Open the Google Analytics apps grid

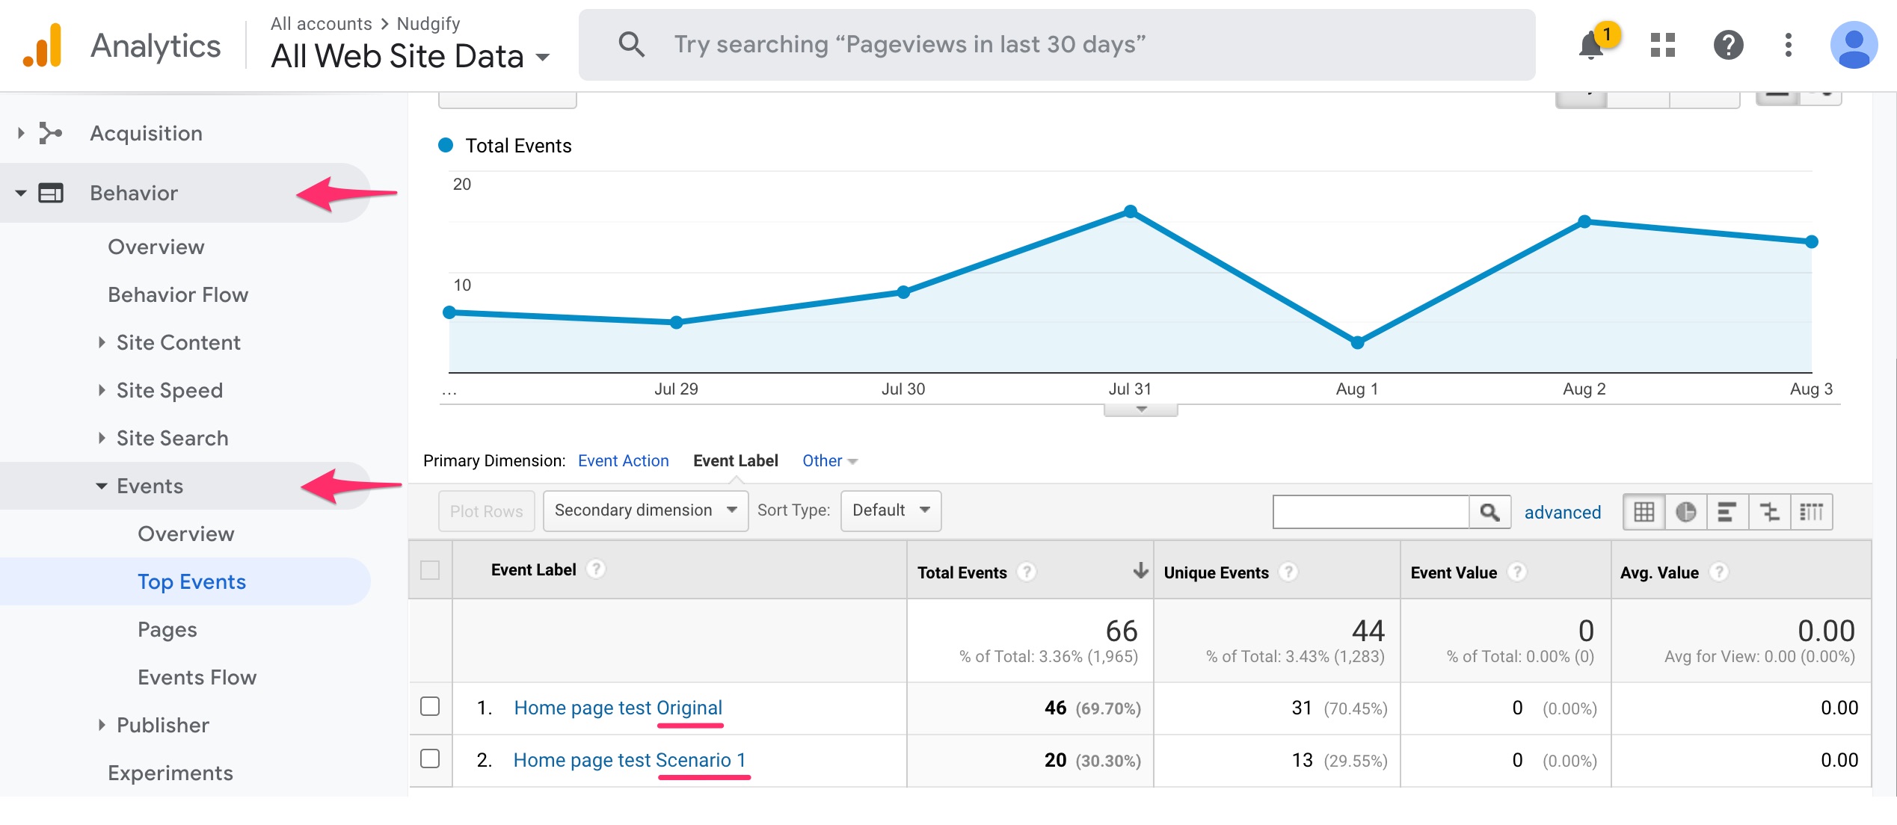pos(1661,45)
